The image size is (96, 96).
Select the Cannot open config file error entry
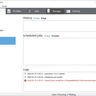pyautogui.click(x=62, y=81)
